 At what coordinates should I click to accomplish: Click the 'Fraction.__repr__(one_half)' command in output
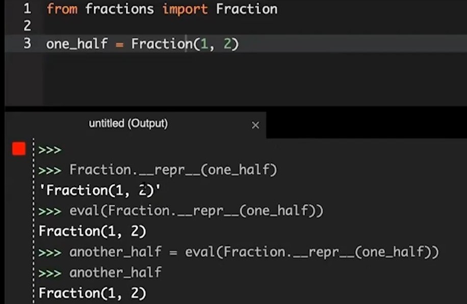(173, 170)
